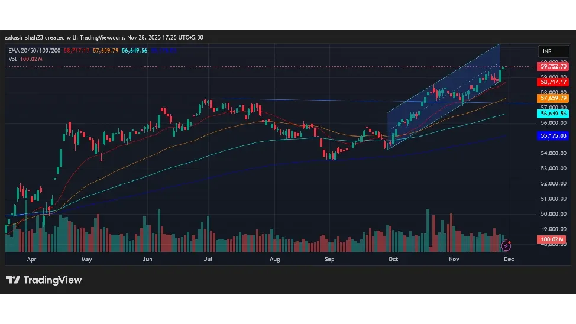Click the 100.02 M volume axis tag

[551, 239]
